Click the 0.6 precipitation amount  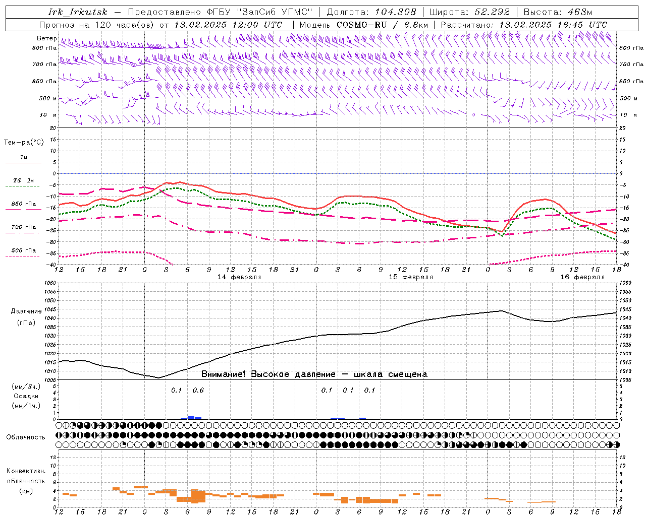point(198,390)
